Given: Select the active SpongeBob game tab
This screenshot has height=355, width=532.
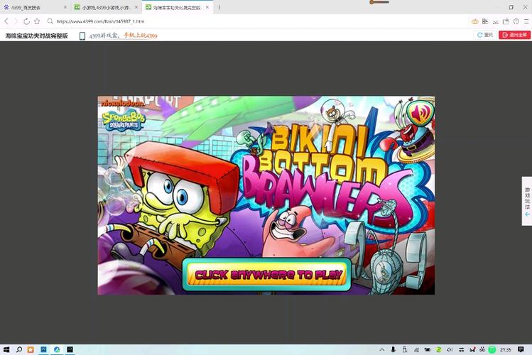Looking at the screenshot, I should pyautogui.click(x=176, y=7).
